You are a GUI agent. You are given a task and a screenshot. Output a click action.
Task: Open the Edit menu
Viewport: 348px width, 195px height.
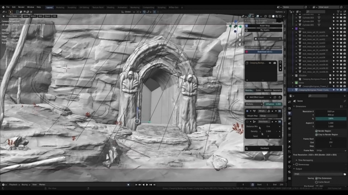pos(14,7)
